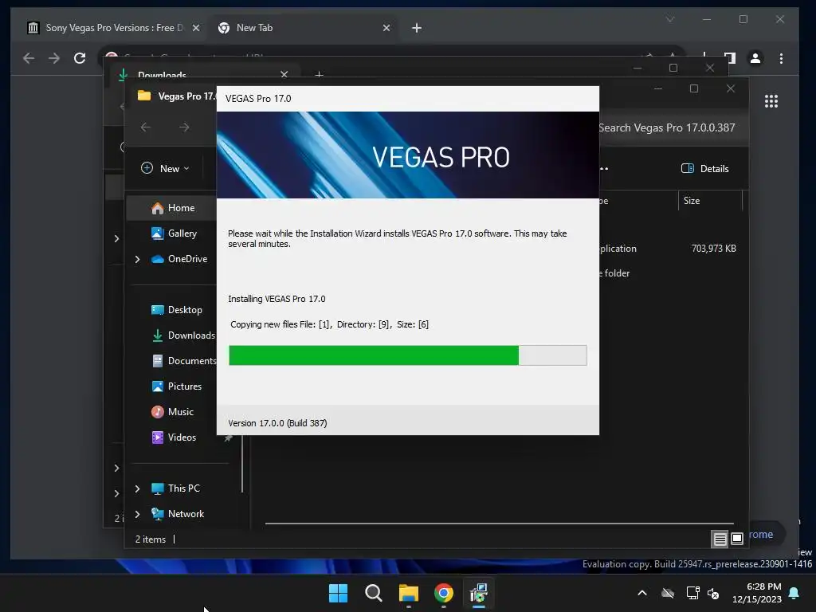Toggle the Details pane button

tap(705, 169)
